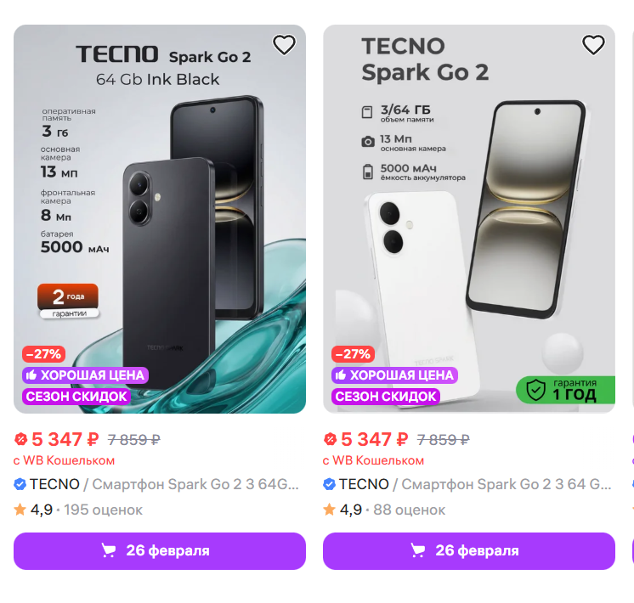Open second listing's TECNO brand link
Viewport: 634px width, 603px height.
tap(364, 484)
